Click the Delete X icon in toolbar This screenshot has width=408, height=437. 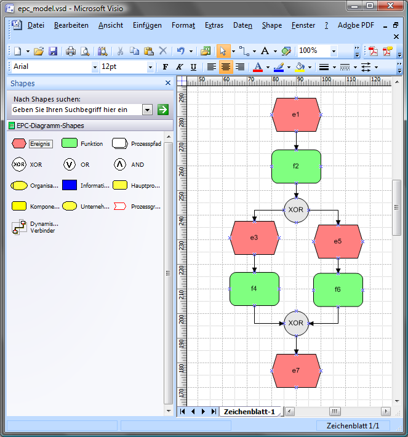tap(163, 51)
